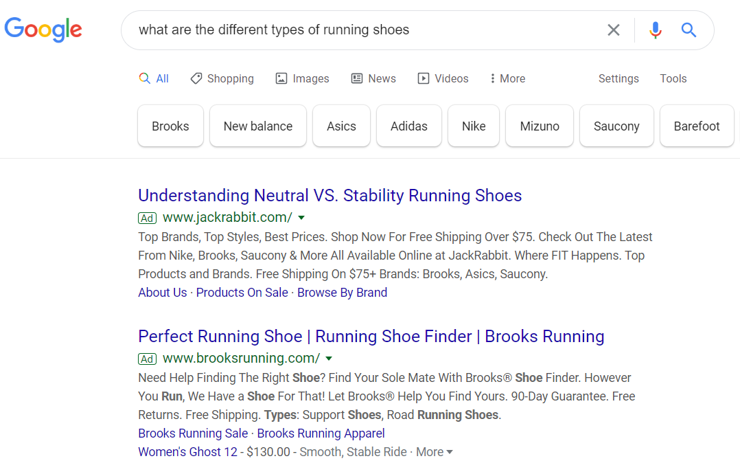The image size is (740, 474).
Task: Click the www.brooksrunning.com URL
Action: tap(242, 358)
